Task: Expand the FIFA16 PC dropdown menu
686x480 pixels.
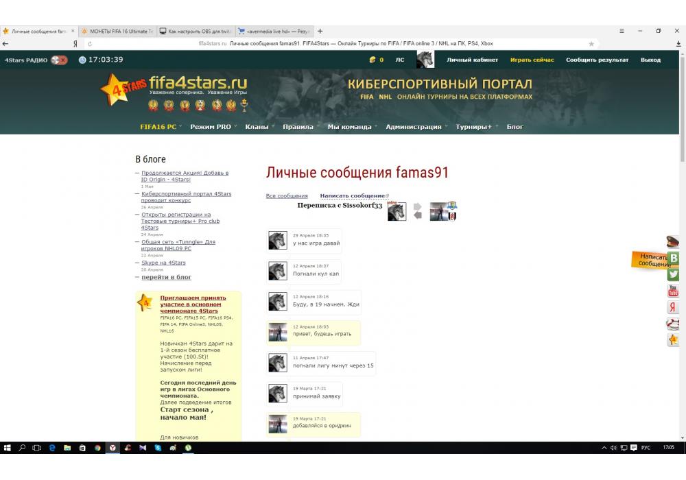Action: 158,127
